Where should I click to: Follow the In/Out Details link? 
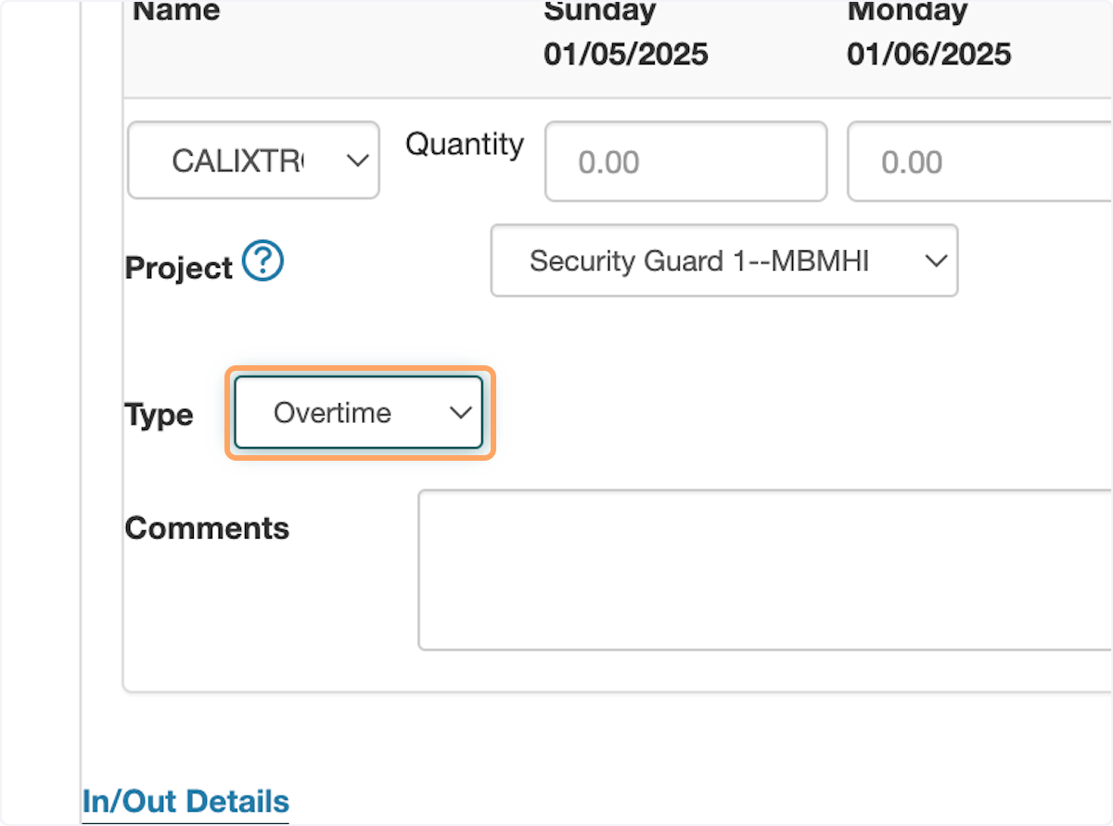(x=185, y=800)
